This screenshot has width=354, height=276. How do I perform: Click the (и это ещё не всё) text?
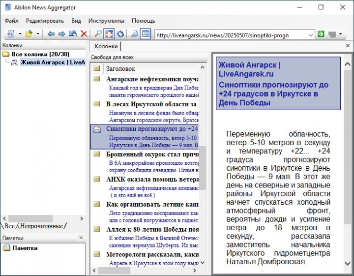133,195
